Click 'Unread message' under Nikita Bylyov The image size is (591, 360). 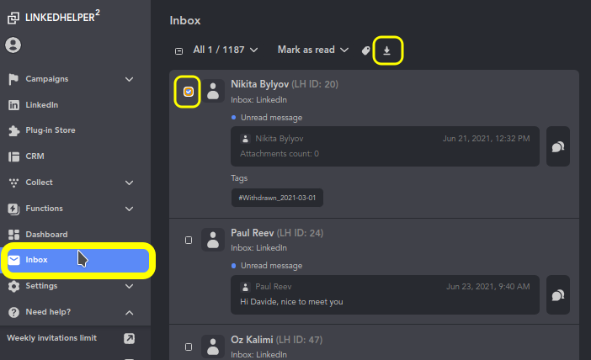[271, 118]
